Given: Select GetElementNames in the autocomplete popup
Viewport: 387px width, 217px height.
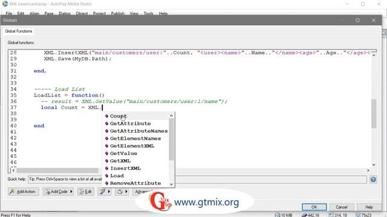Looking at the screenshot, I should coord(135,139).
